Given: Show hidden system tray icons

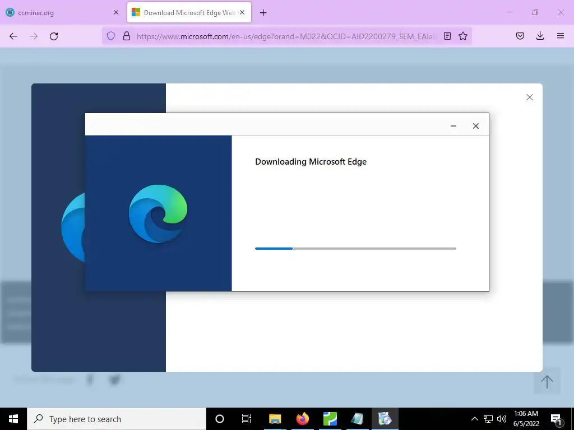Looking at the screenshot, I should 474,419.
